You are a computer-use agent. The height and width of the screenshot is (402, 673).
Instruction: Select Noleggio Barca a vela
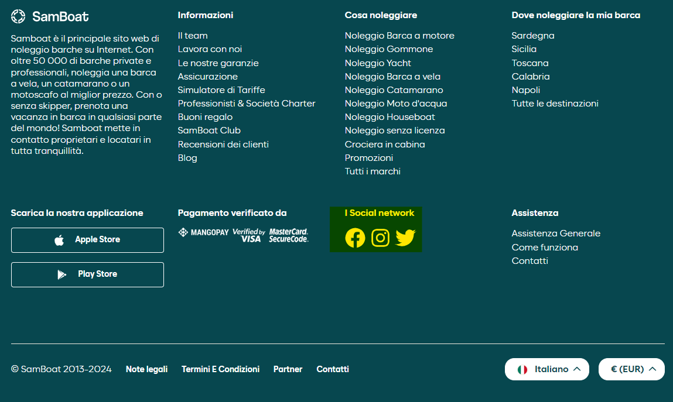click(392, 77)
